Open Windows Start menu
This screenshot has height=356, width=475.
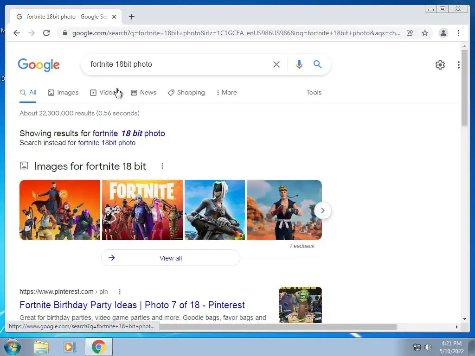13,347
